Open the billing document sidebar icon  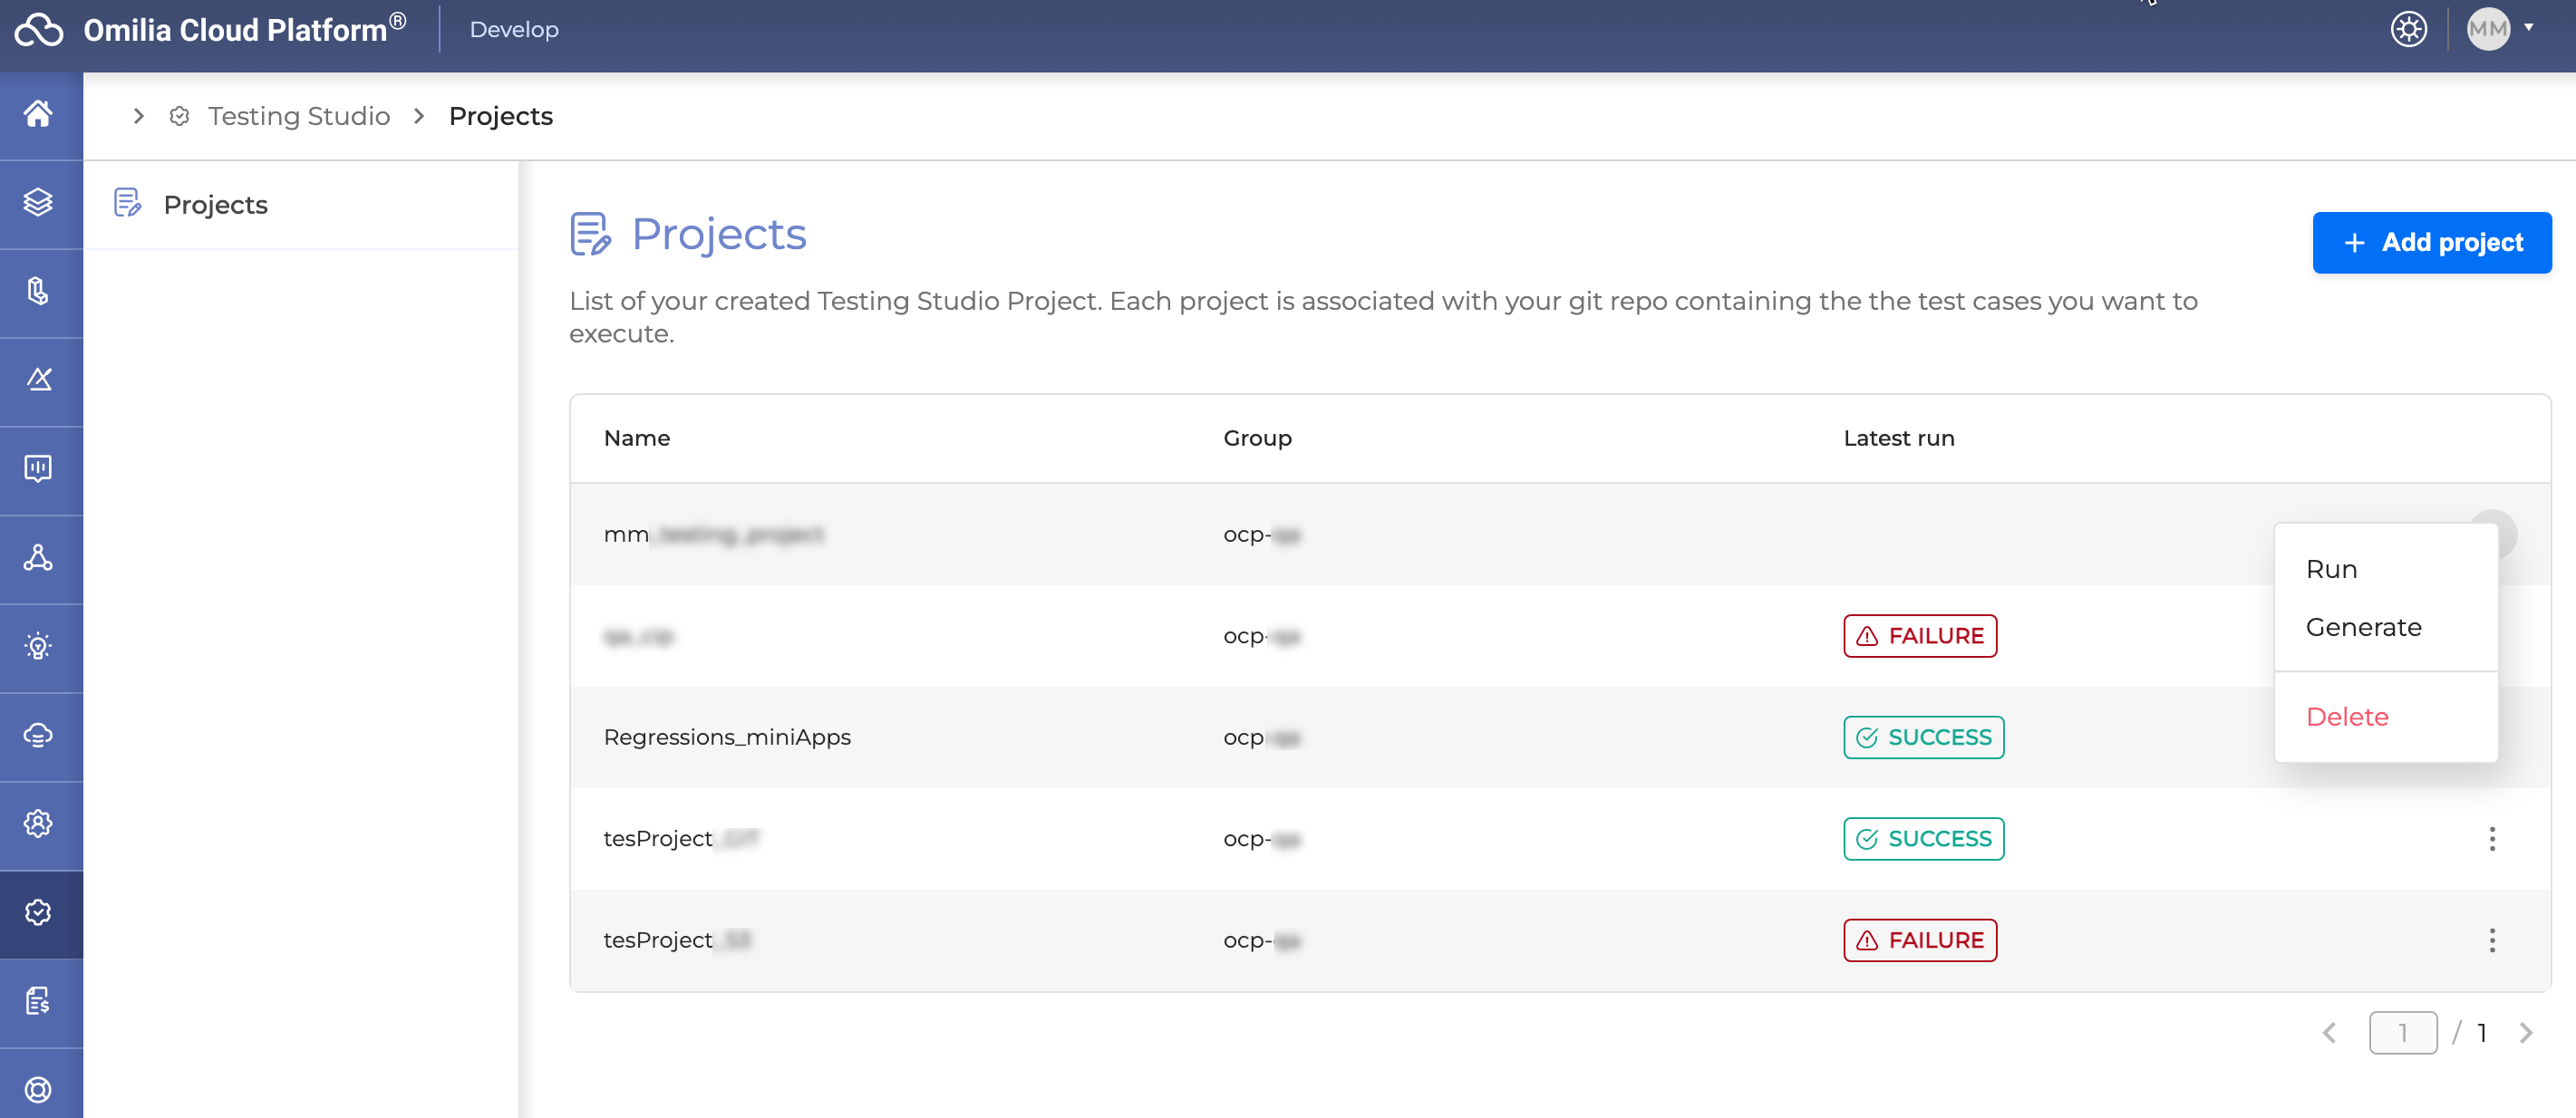click(x=38, y=1001)
